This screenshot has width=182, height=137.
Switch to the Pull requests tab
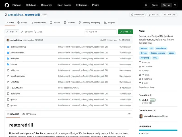[x=38, y=23]
